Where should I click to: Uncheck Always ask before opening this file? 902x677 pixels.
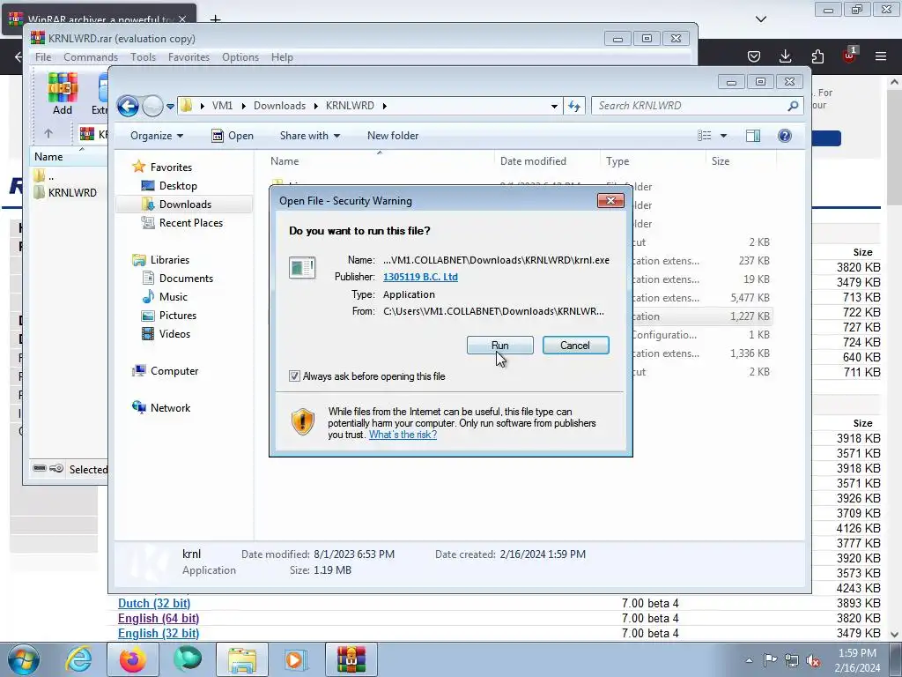(294, 376)
